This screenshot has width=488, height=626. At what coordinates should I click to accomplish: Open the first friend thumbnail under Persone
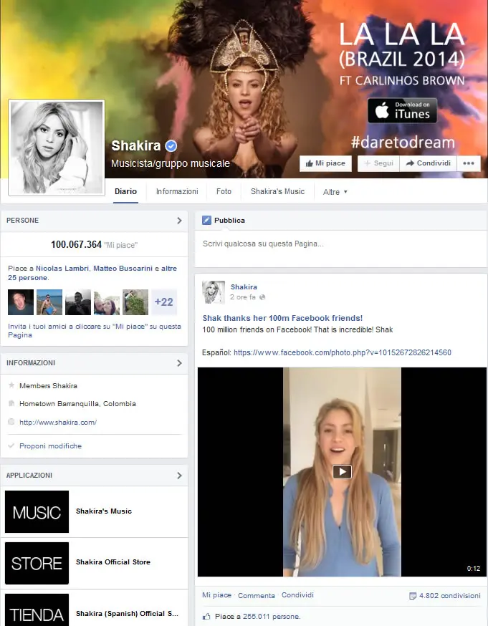pyautogui.click(x=21, y=302)
